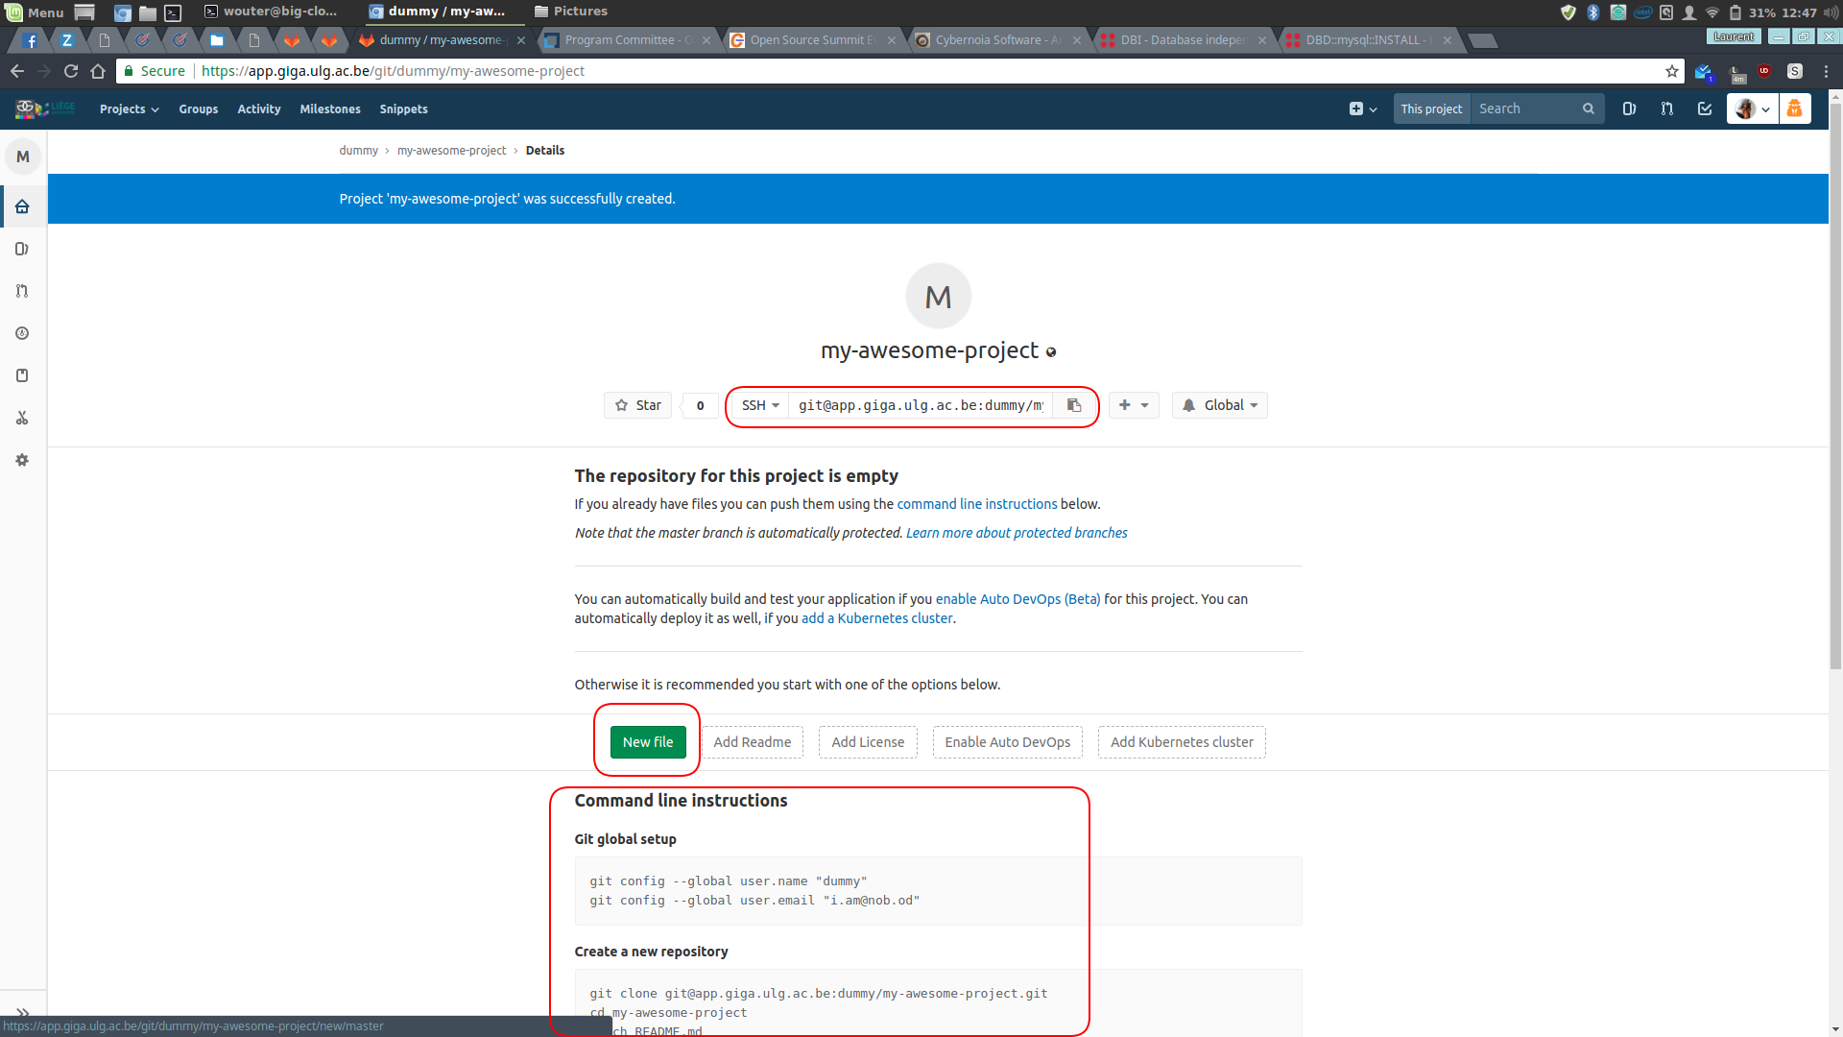This screenshot has height=1037, width=1843.
Task: Click the GitLab instance logo in navbar
Action: [45, 109]
